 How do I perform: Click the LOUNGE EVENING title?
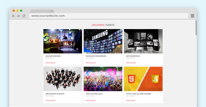[53, 56]
